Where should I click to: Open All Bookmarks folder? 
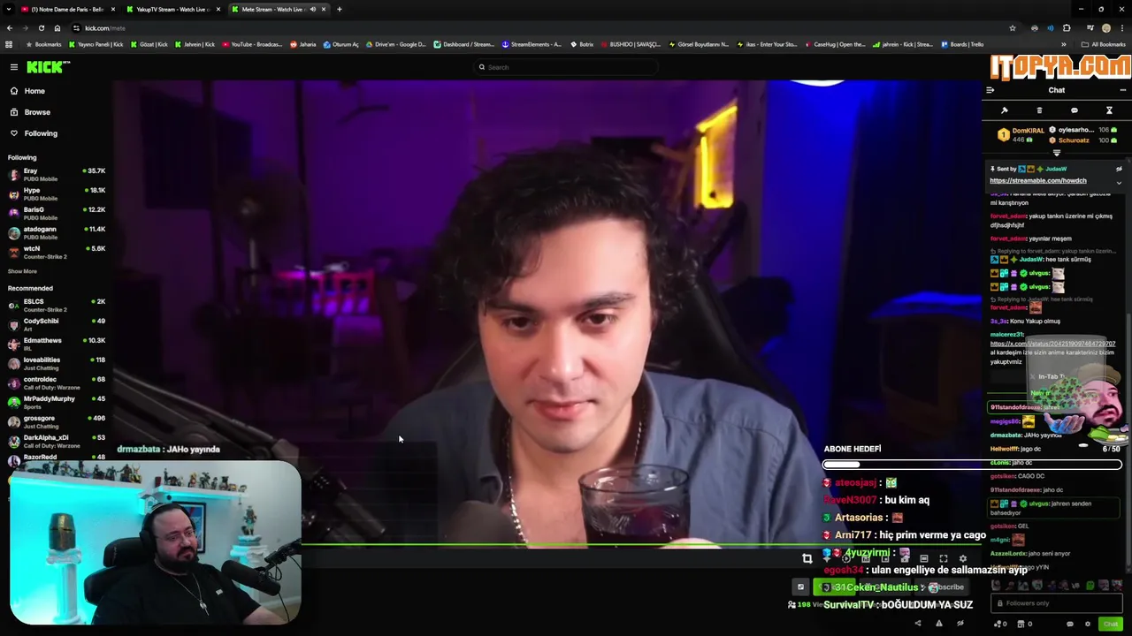pyautogui.click(x=1104, y=44)
